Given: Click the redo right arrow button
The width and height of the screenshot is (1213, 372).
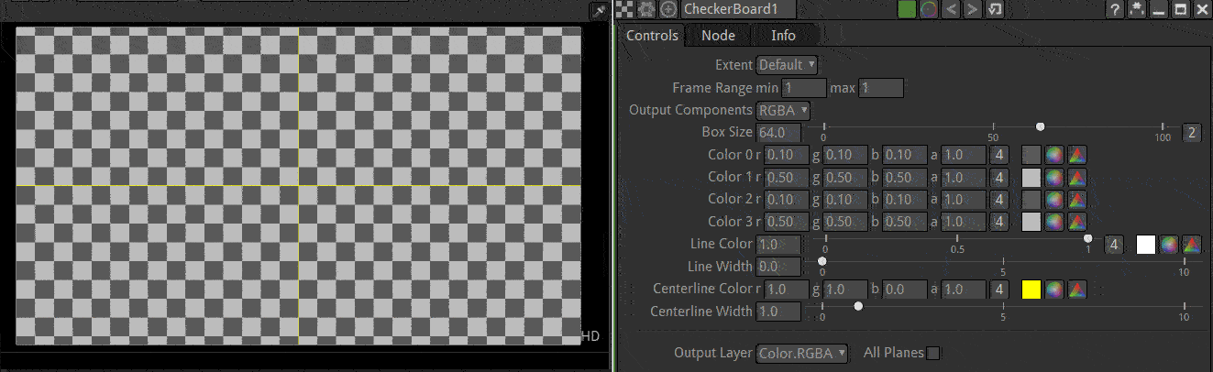Looking at the screenshot, I should click(x=973, y=9).
